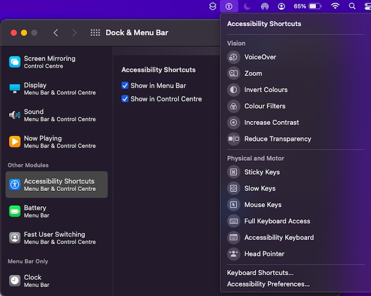Click the Menu Bar Only heading

[x=28, y=261]
